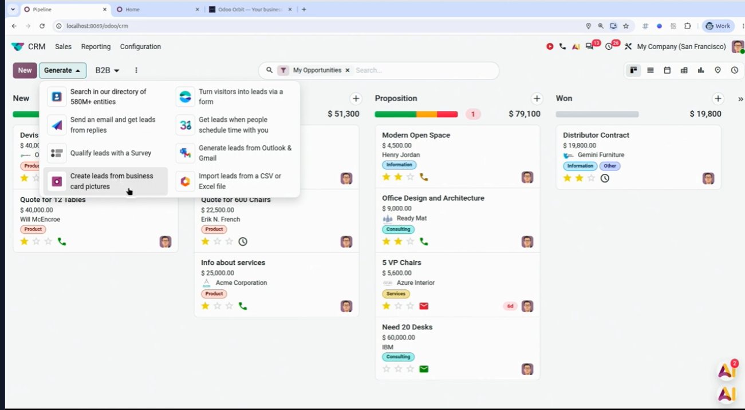Screen dimensions: 745x410
Task: Open the upper AI assistant floating icon
Action: [x=727, y=371]
